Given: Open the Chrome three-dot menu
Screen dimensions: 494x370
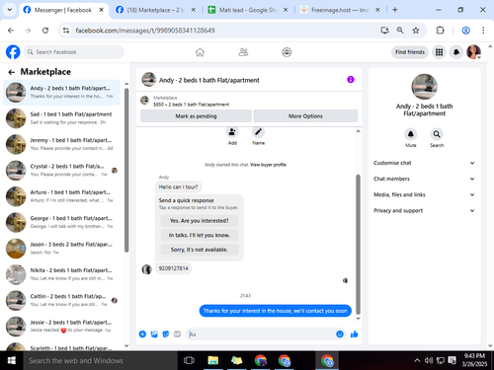Looking at the screenshot, I should pyautogui.click(x=483, y=31).
